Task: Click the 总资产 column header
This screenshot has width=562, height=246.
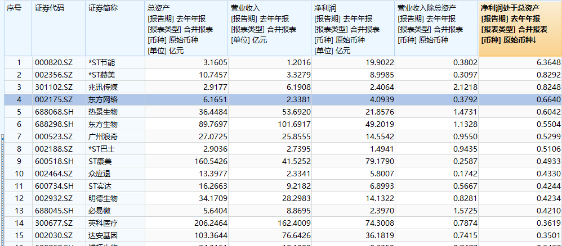Action: [186, 29]
